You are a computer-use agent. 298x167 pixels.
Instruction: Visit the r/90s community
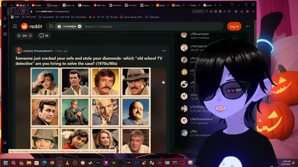193,131
